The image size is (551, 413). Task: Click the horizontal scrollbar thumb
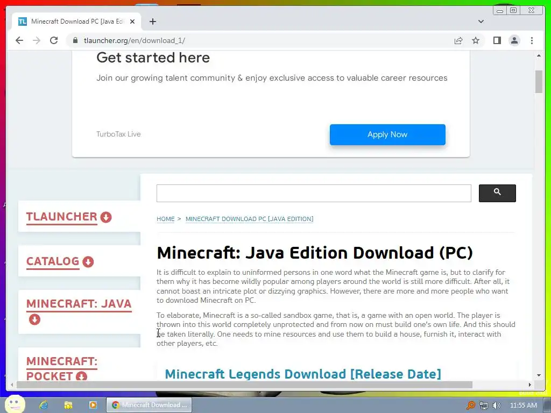[244, 385]
